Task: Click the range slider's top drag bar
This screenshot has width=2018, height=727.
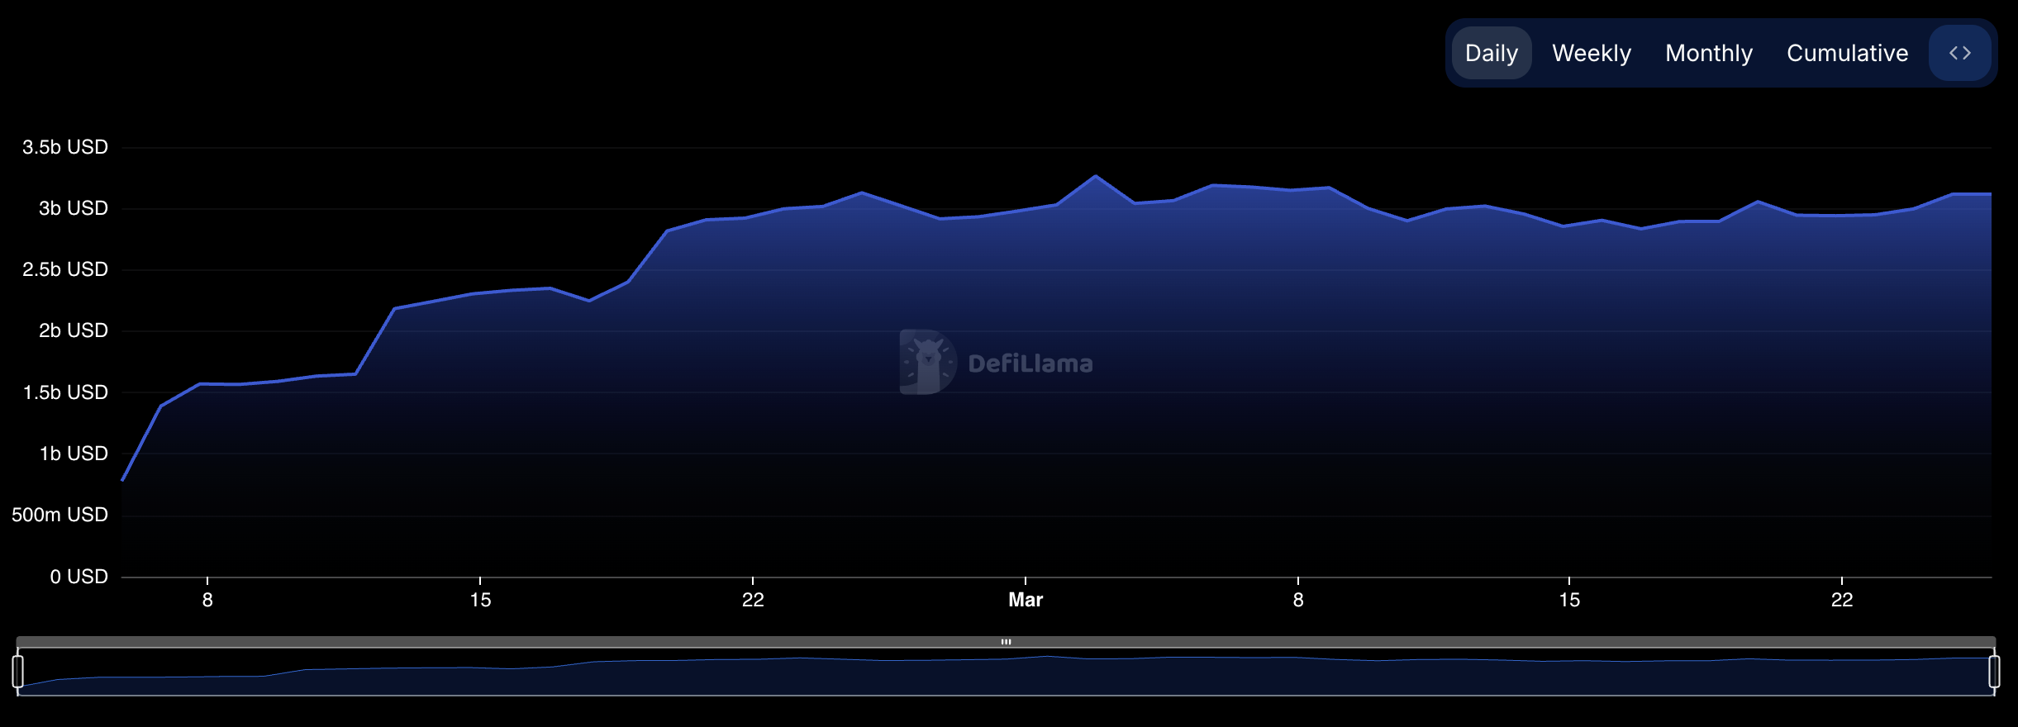Action: (1006, 642)
